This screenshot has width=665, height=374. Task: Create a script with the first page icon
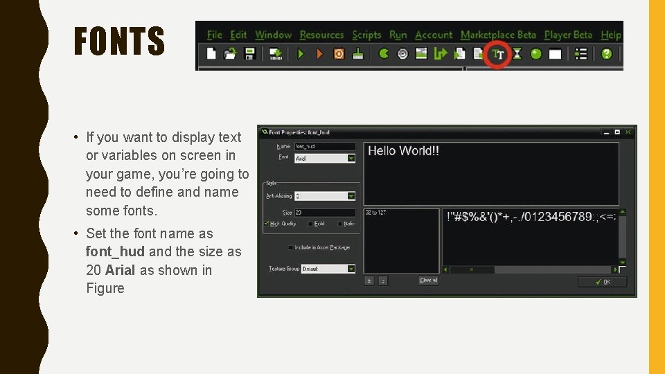[459, 54]
